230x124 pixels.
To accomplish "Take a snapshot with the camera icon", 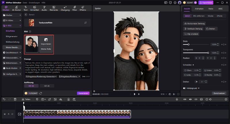I will 170,94.
